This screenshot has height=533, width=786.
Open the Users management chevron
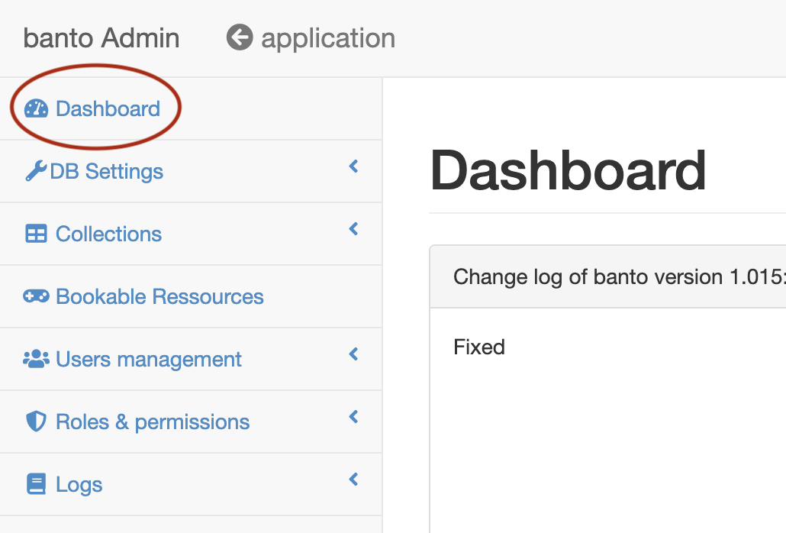353,354
